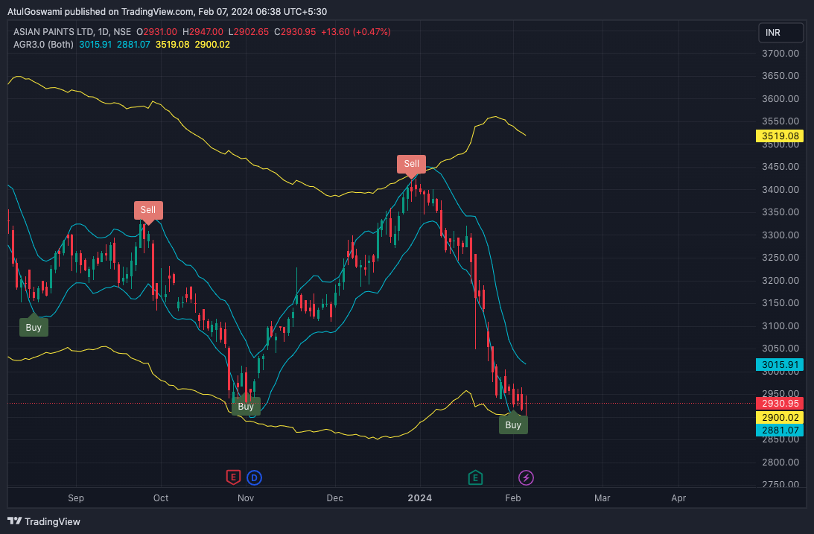Image resolution: width=814 pixels, height=534 pixels.
Task: Click the close value C2930.95 in header
Action: point(295,32)
